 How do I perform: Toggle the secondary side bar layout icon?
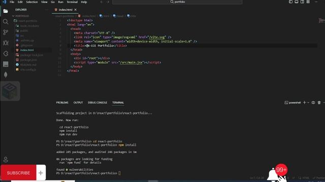point(302,2)
